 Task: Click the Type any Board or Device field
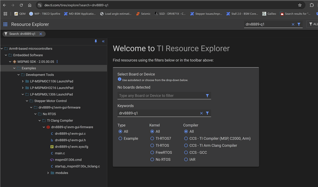[x=161, y=95]
